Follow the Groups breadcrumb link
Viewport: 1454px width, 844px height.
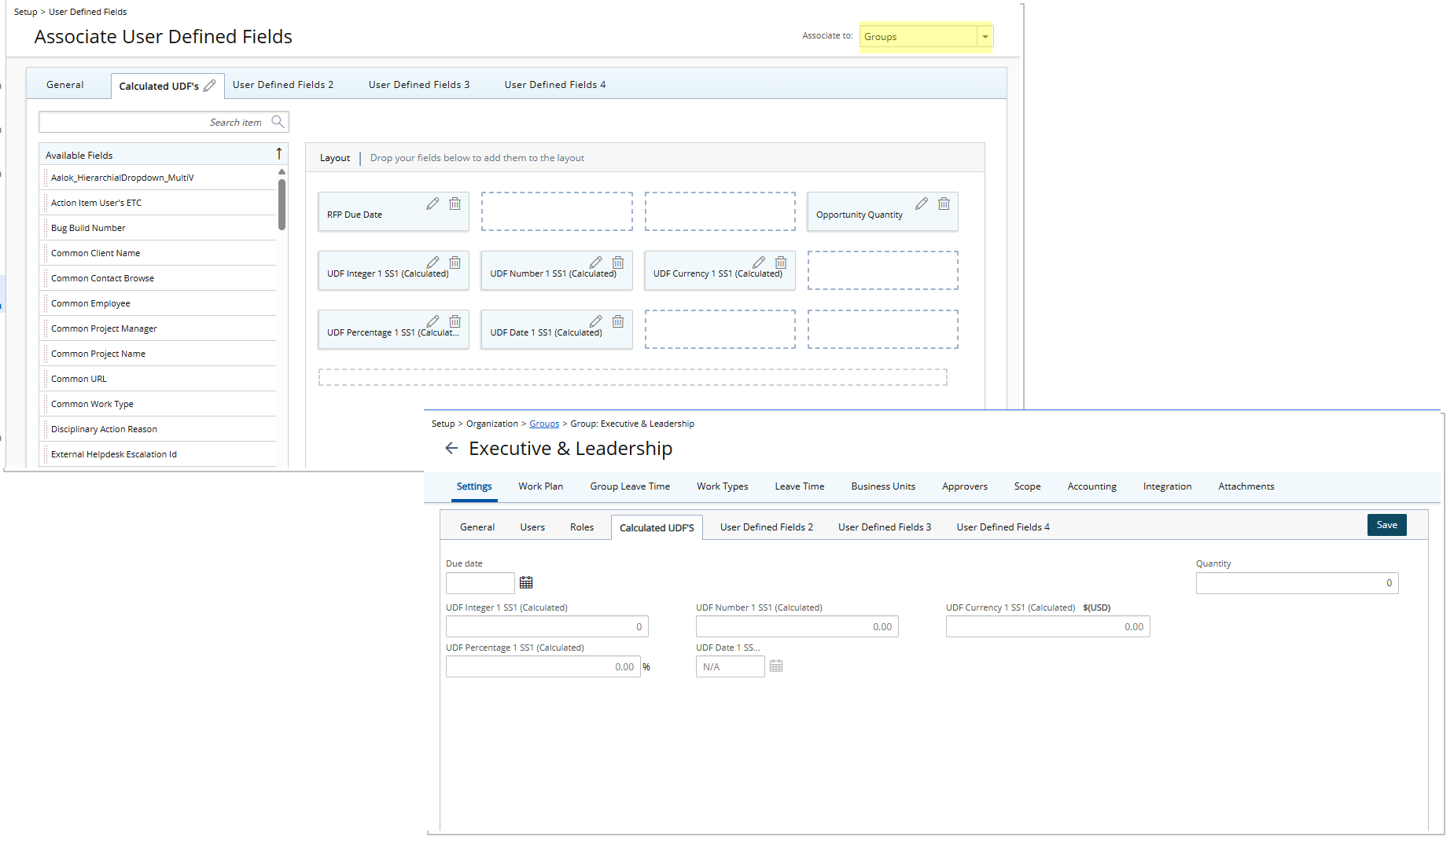(544, 423)
